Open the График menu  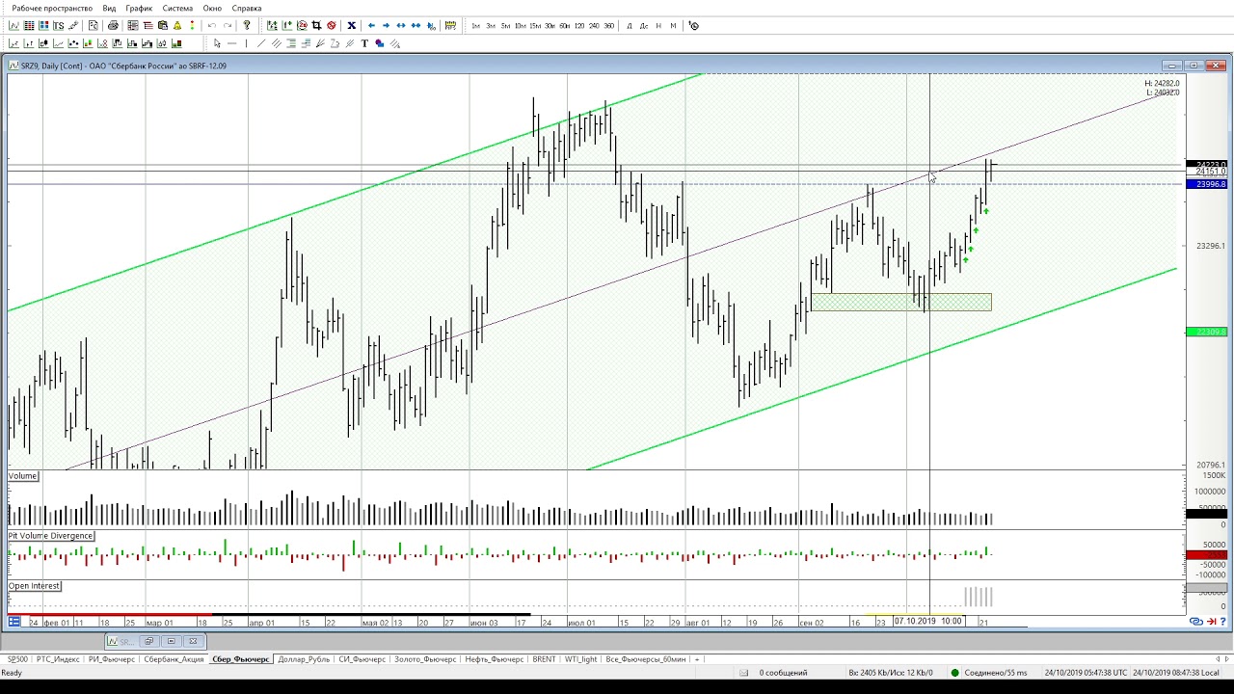[139, 8]
